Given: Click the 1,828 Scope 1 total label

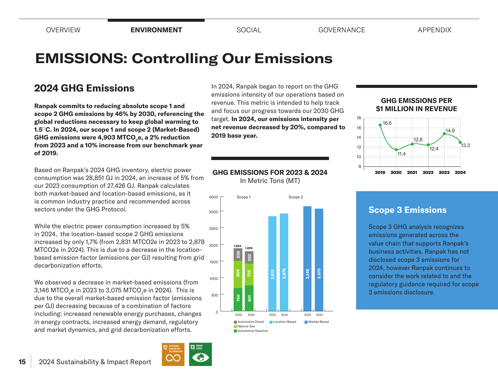Looking at the screenshot, I should tap(249, 248).
